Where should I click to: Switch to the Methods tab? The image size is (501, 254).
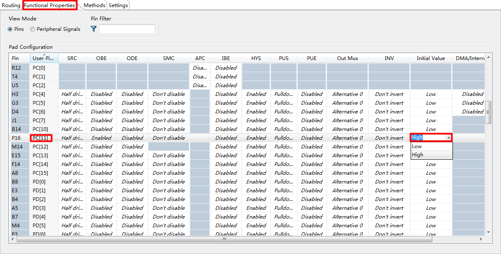[94, 5]
